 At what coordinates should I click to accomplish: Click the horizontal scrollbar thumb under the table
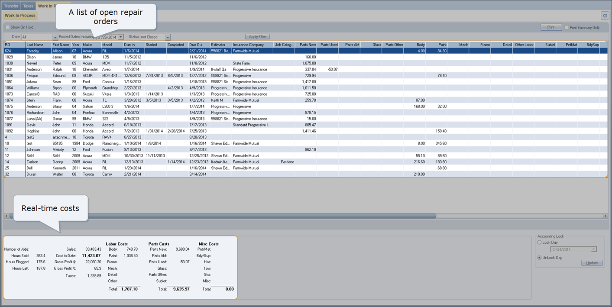coord(223,216)
